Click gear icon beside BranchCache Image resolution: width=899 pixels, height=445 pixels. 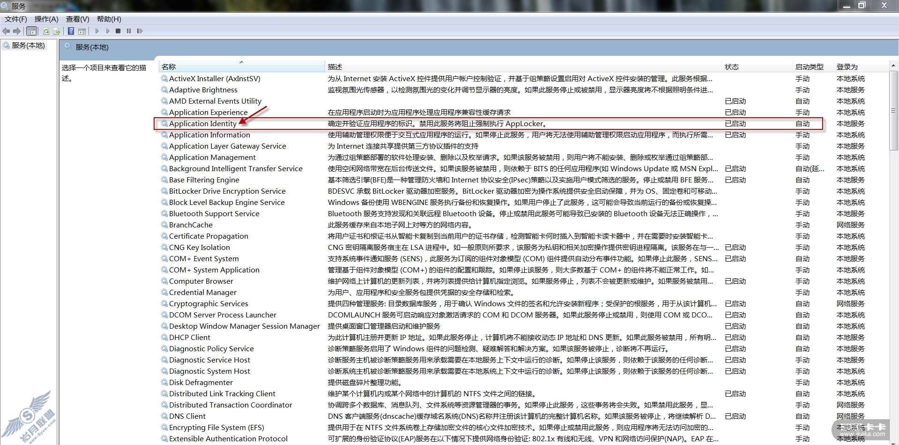click(x=164, y=225)
